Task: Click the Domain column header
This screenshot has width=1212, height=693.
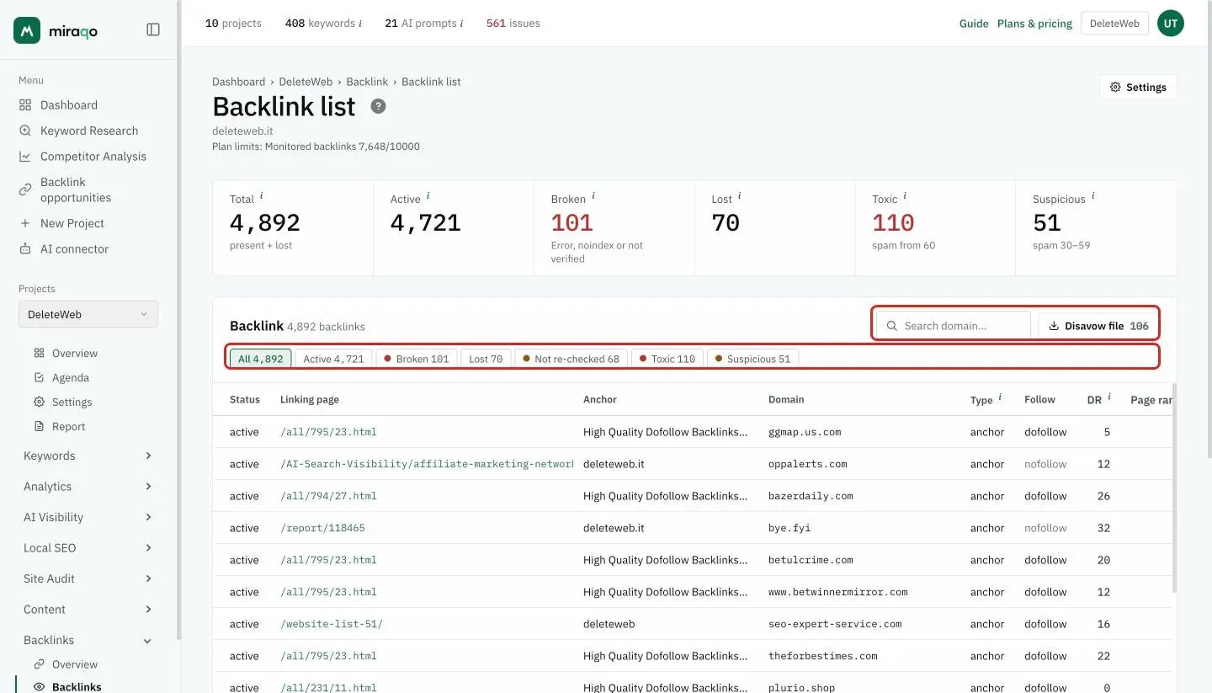Action: pyautogui.click(x=786, y=399)
